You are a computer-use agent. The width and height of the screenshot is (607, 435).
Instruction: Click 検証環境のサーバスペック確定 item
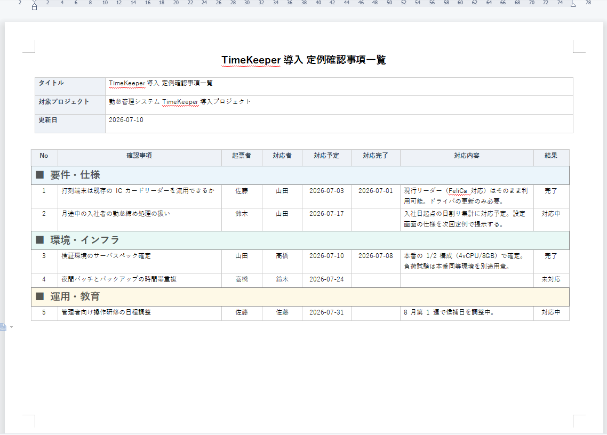[x=106, y=256]
